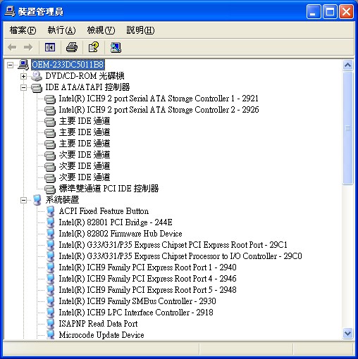This screenshot has width=358, height=359.
Task: Click the scroll down arrow button
Action: [347, 333]
